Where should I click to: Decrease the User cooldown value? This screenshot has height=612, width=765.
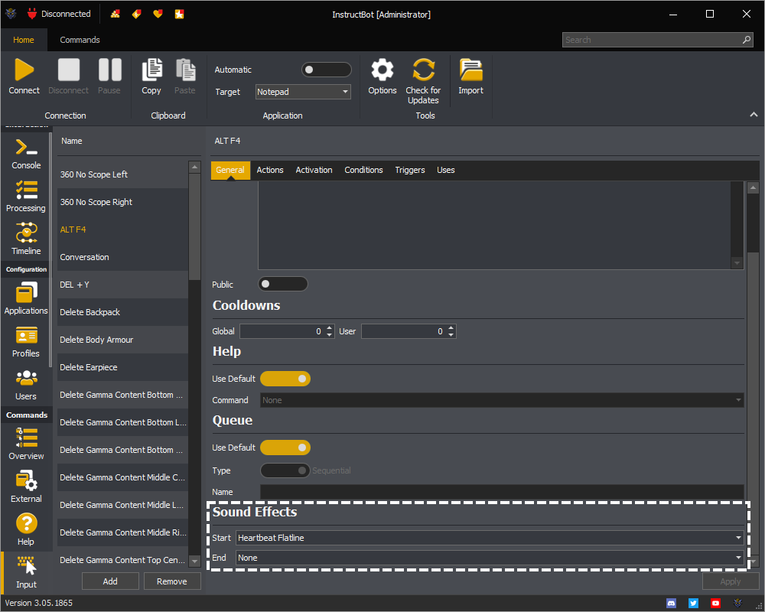click(451, 335)
